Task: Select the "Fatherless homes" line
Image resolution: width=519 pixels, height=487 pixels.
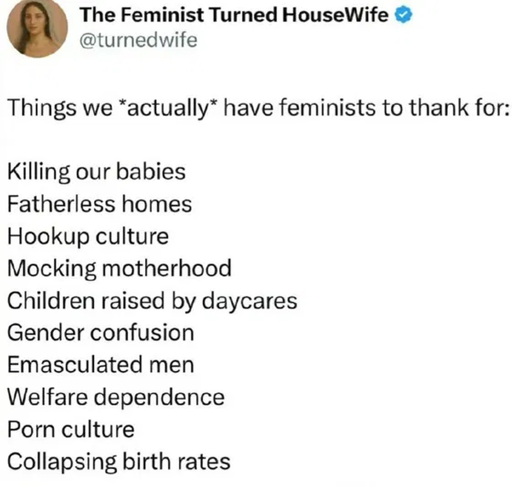Action: click(99, 204)
